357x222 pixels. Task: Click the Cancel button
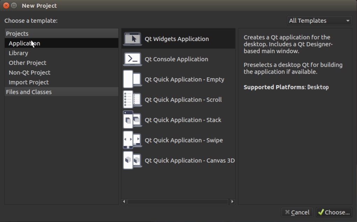click(297, 212)
